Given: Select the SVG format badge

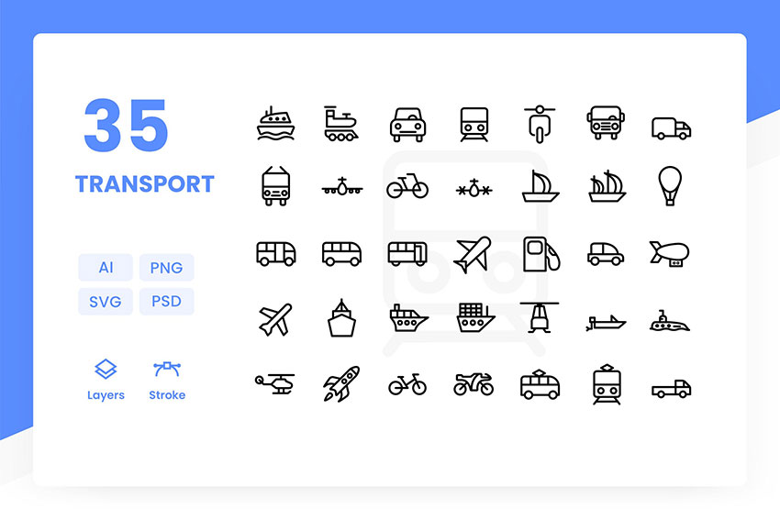Looking at the screenshot, I should coord(106,301).
